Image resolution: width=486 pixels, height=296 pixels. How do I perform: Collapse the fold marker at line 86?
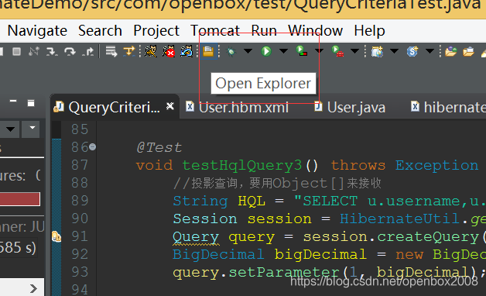click(92, 147)
